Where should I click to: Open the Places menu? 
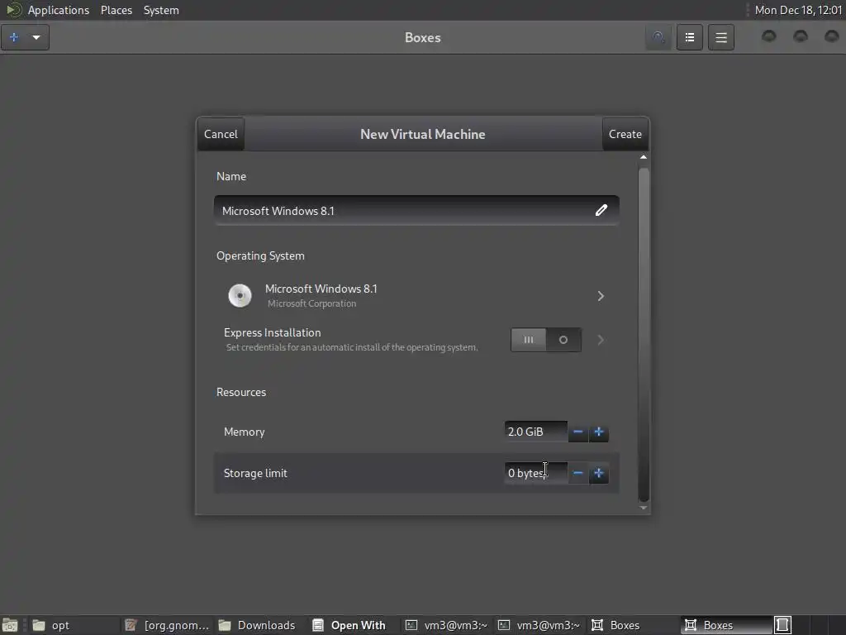coord(116,10)
